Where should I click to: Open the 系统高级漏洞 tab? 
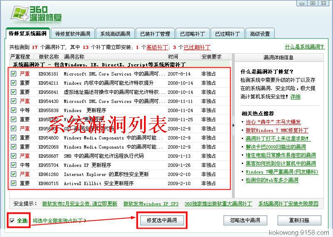pyautogui.click(x=115, y=34)
